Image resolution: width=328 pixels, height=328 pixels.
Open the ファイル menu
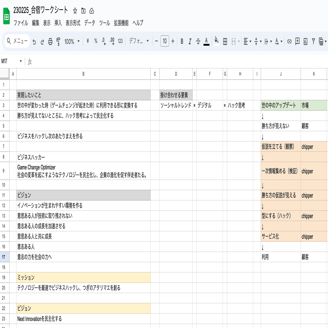point(21,23)
